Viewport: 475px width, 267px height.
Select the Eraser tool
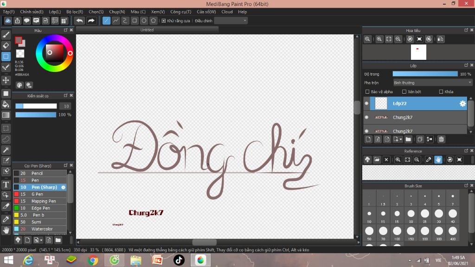tap(6, 45)
